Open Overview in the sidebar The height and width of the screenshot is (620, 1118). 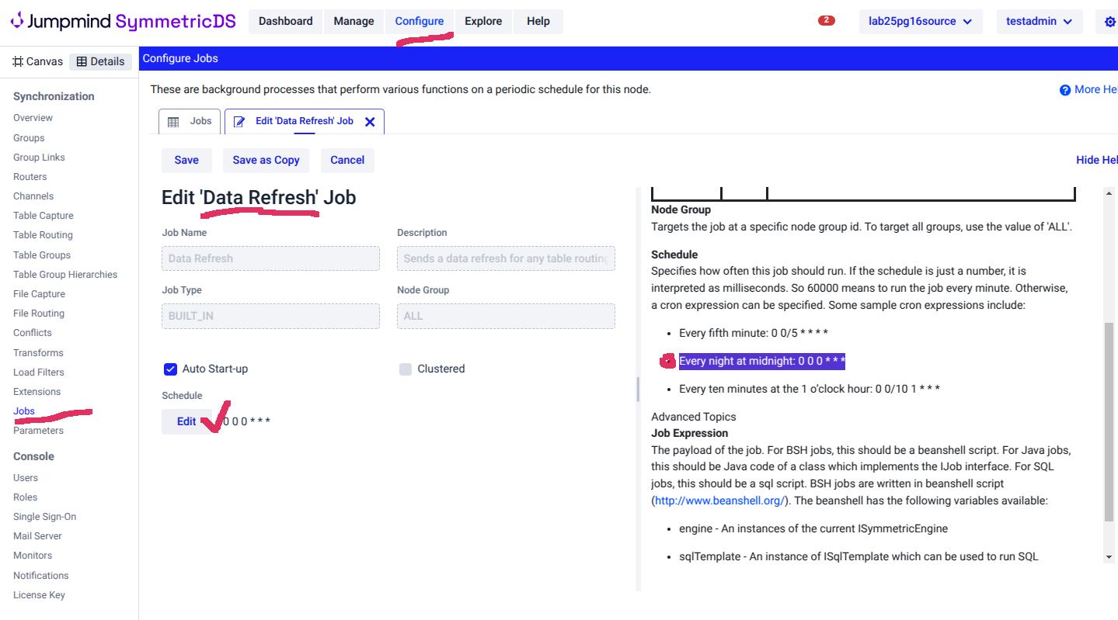click(33, 118)
